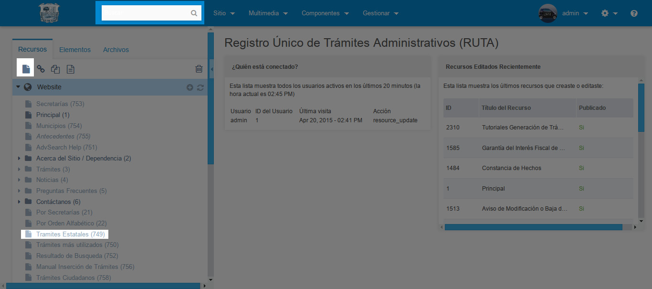Click resource tree horizontal scrollbar

103,286
